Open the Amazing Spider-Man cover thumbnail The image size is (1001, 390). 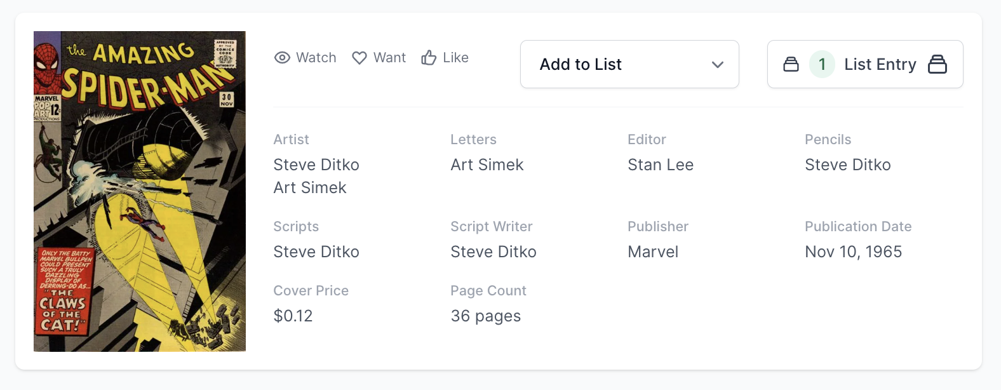pos(140,191)
